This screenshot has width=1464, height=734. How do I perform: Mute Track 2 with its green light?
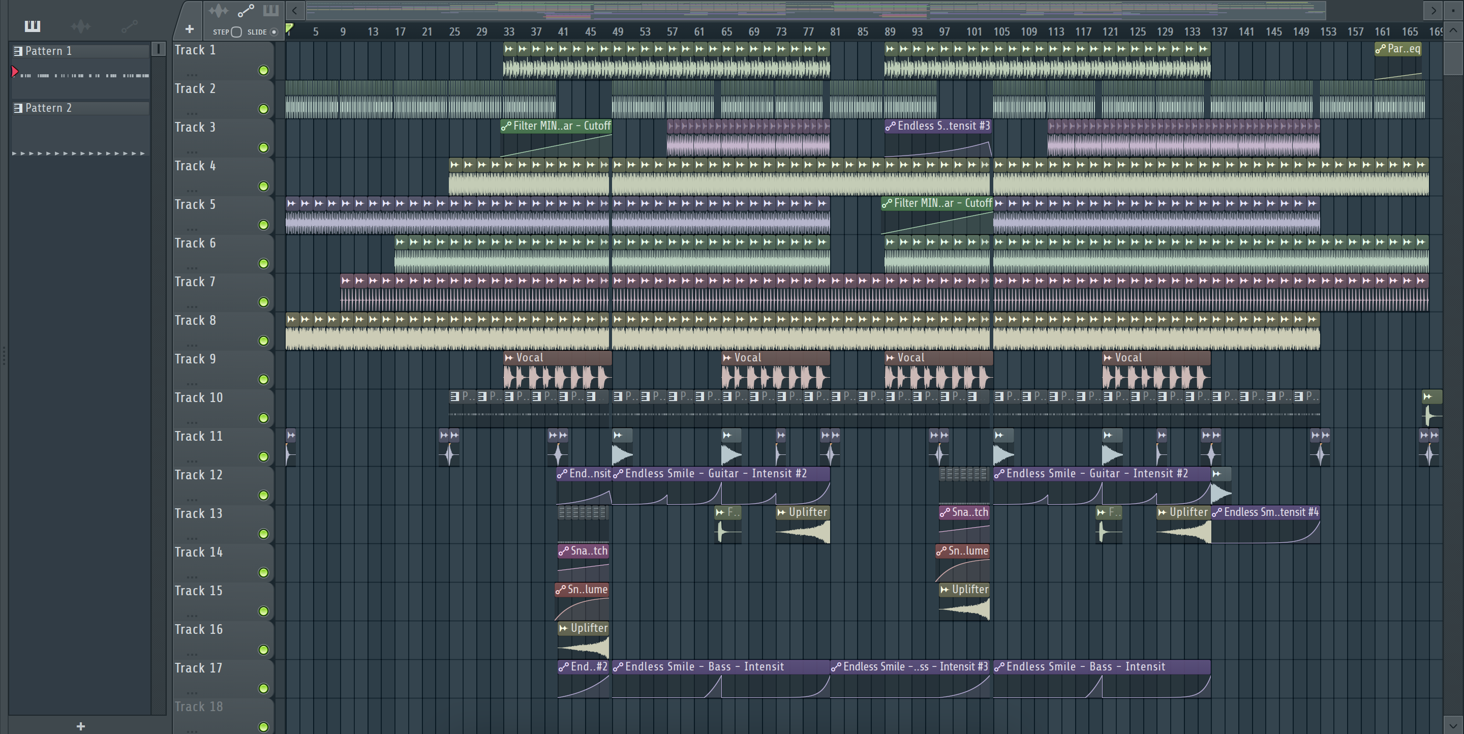pyautogui.click(x=263, y=109)
